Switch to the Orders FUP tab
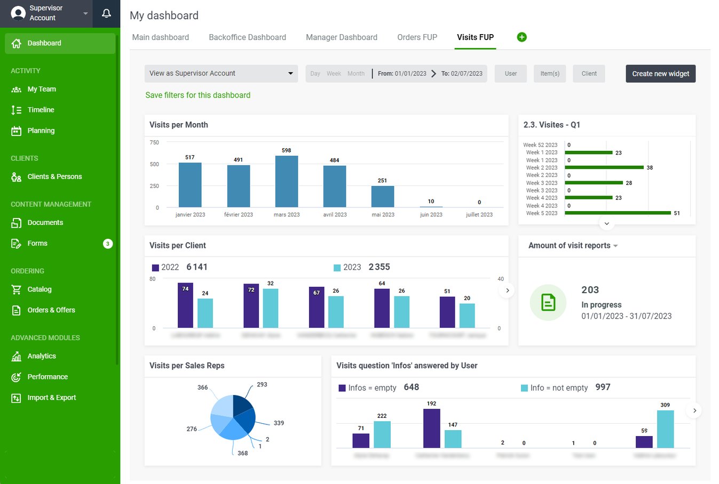 pyautogui.click(x=417, y=37)
